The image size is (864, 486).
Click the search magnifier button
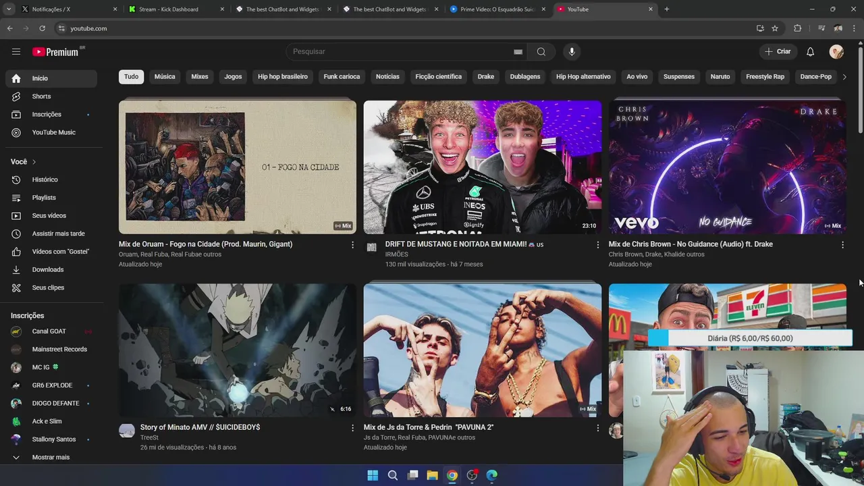coord(541,51)
